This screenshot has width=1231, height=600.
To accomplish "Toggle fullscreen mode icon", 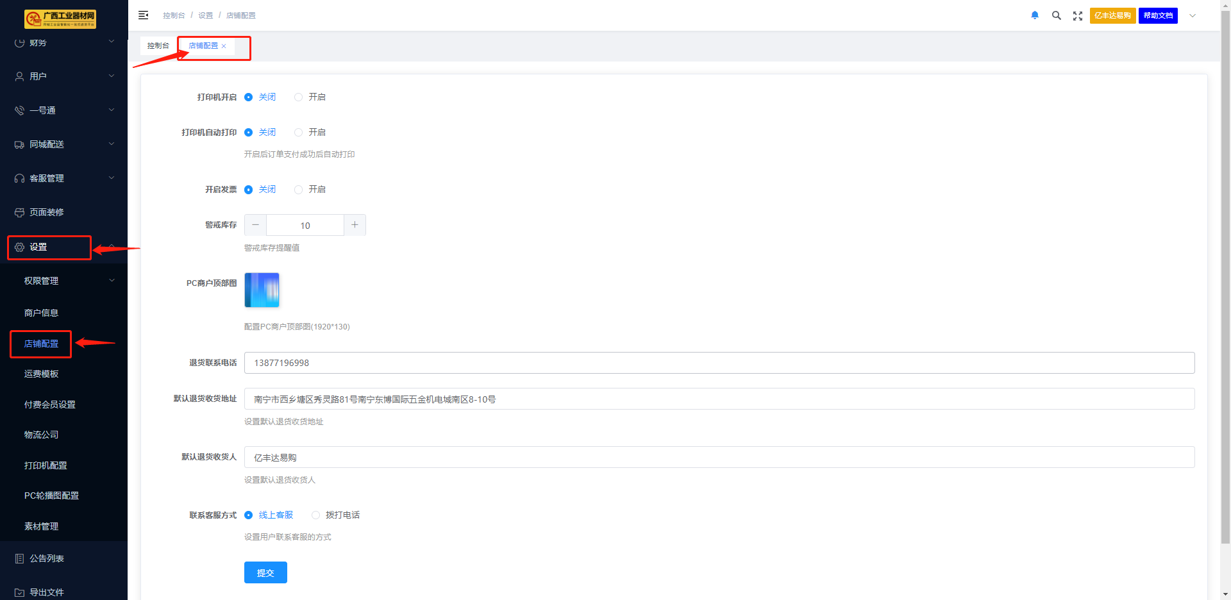I will 1077,15.
